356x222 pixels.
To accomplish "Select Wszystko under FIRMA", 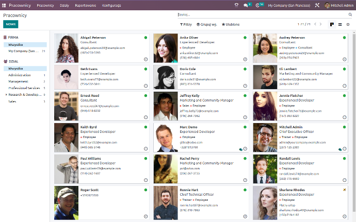I will point(25,45).
